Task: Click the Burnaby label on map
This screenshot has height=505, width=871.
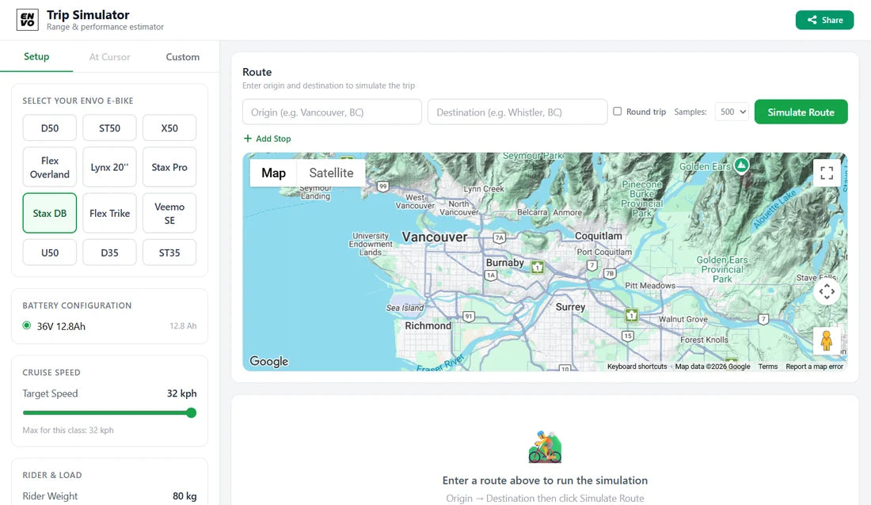Action: pyautogui.click(x=504, y=263)
